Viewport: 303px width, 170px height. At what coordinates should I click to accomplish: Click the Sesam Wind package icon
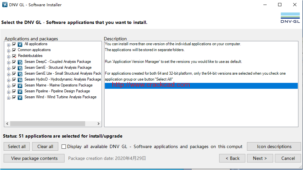coord(20,98)
